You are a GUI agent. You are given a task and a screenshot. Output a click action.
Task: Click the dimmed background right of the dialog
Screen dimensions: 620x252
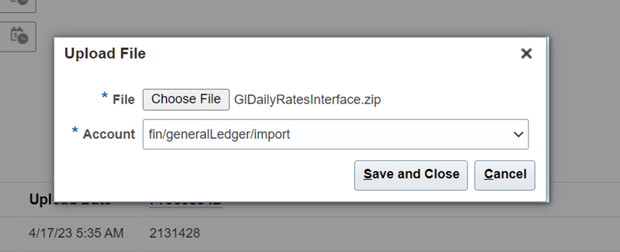pos(584,118)
